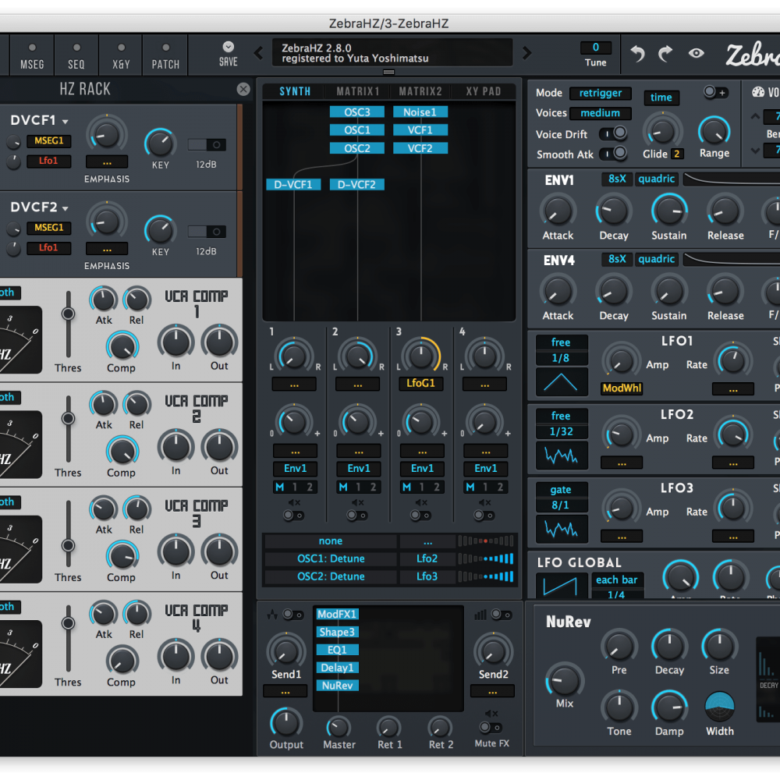This screenshot has width=780, height=780.
Task: Click the SAVE preset icon
Action: pyautogui.click(x=228, y=48)
